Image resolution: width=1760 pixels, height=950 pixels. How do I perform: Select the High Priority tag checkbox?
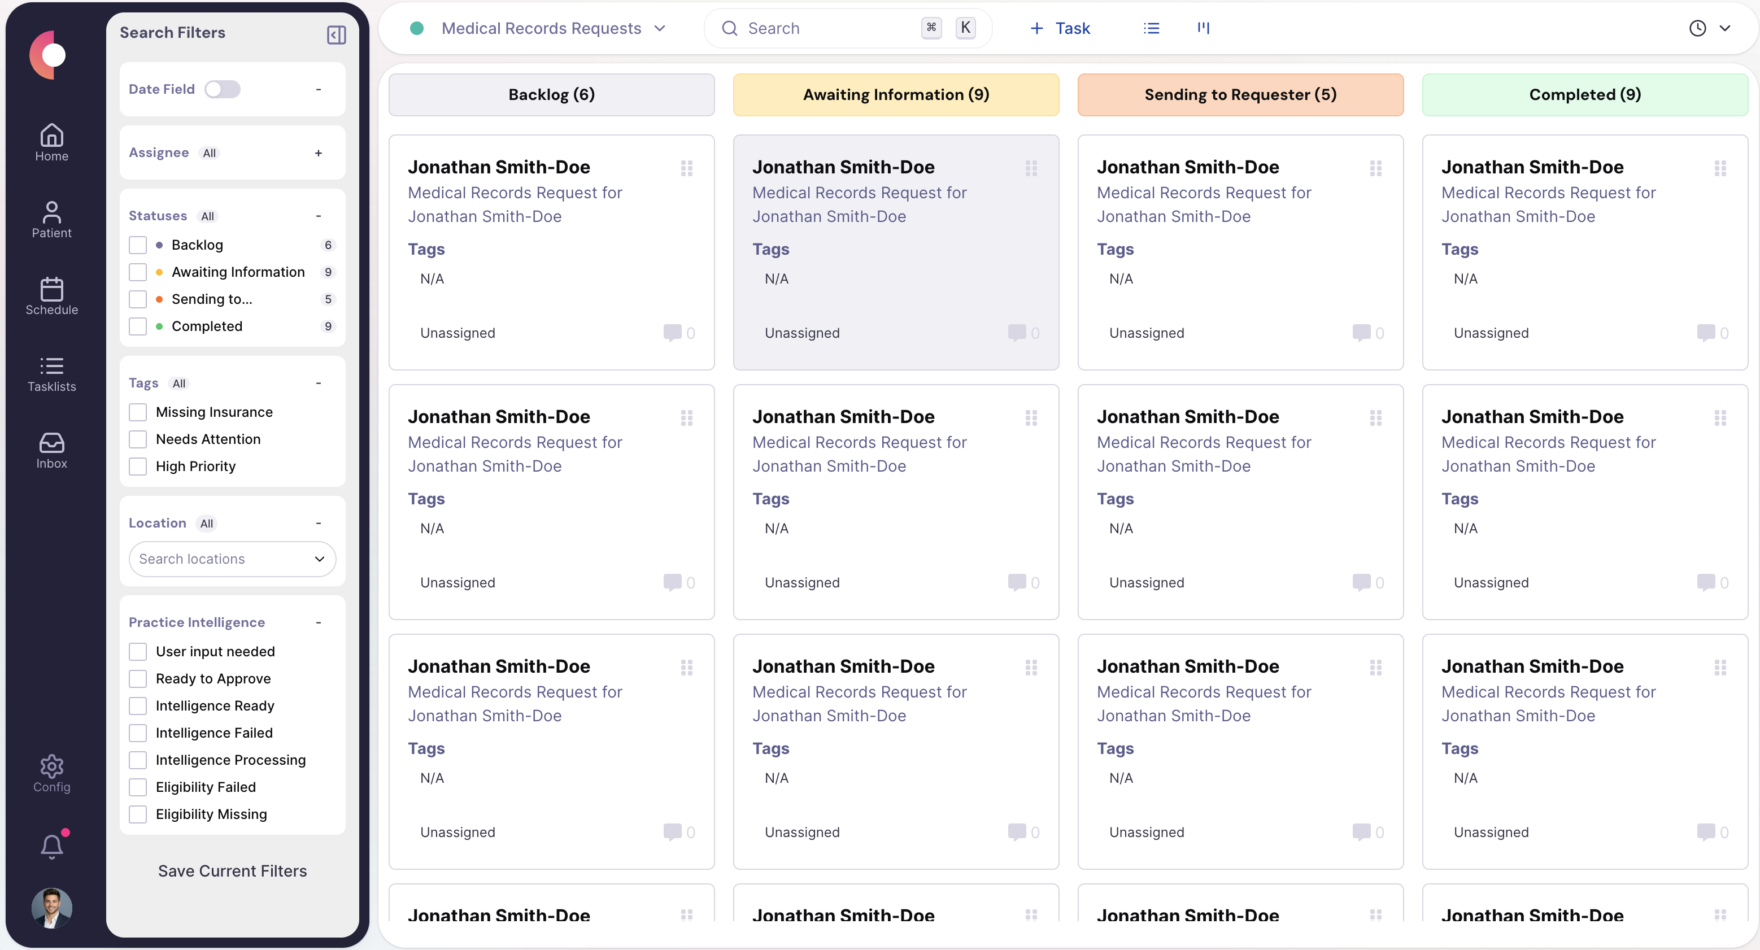[x=137, y=466]
